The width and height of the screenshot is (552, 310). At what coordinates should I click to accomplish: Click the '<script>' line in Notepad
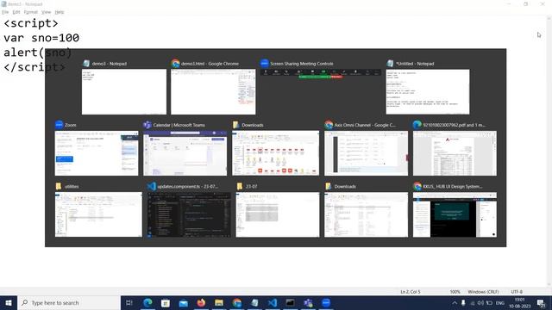31,23
